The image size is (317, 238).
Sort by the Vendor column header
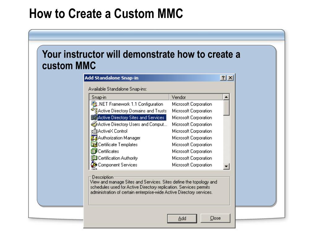[196, 97]
